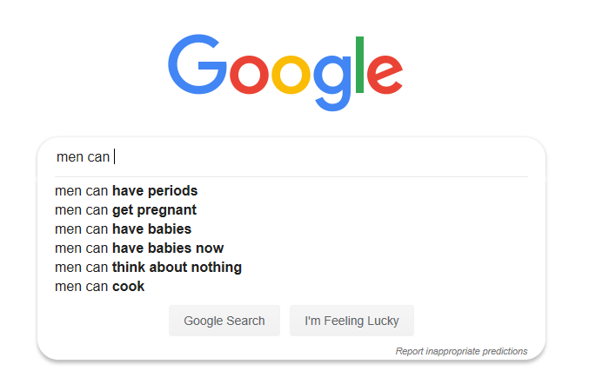616x371 pixels.
Task: Click the word 'can' in the search box
Action: 98,157
